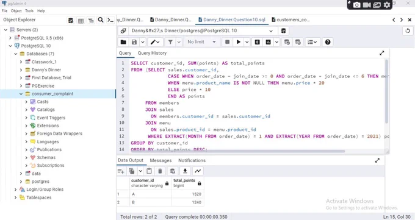Click the filter funnel icon

[170, 42]
